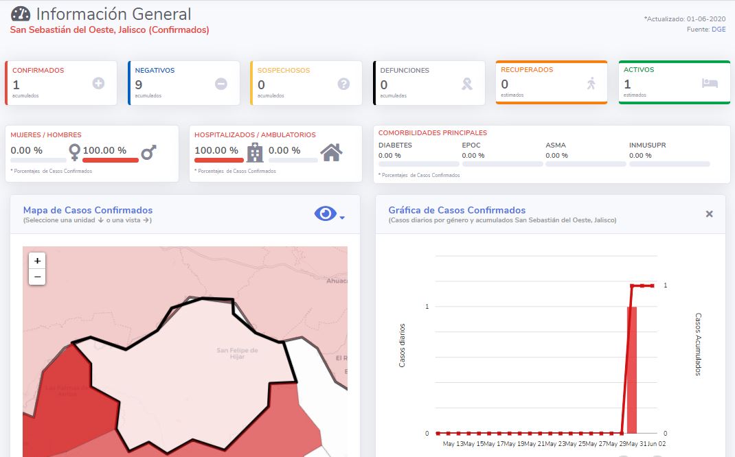Click the male gender symbol icon
This screenshot has height=457, width=735.
coord(149,152)
